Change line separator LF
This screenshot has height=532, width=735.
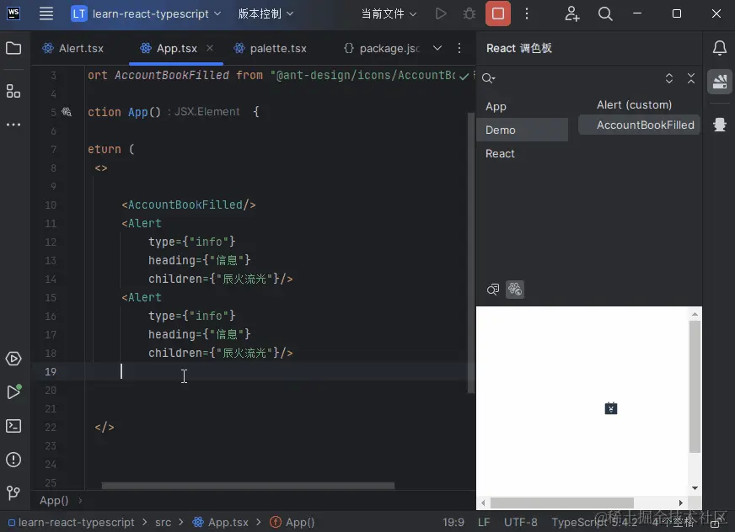tap(484, 522)
